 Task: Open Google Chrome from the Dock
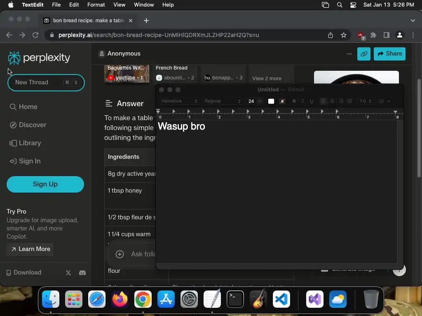(143, 299)
